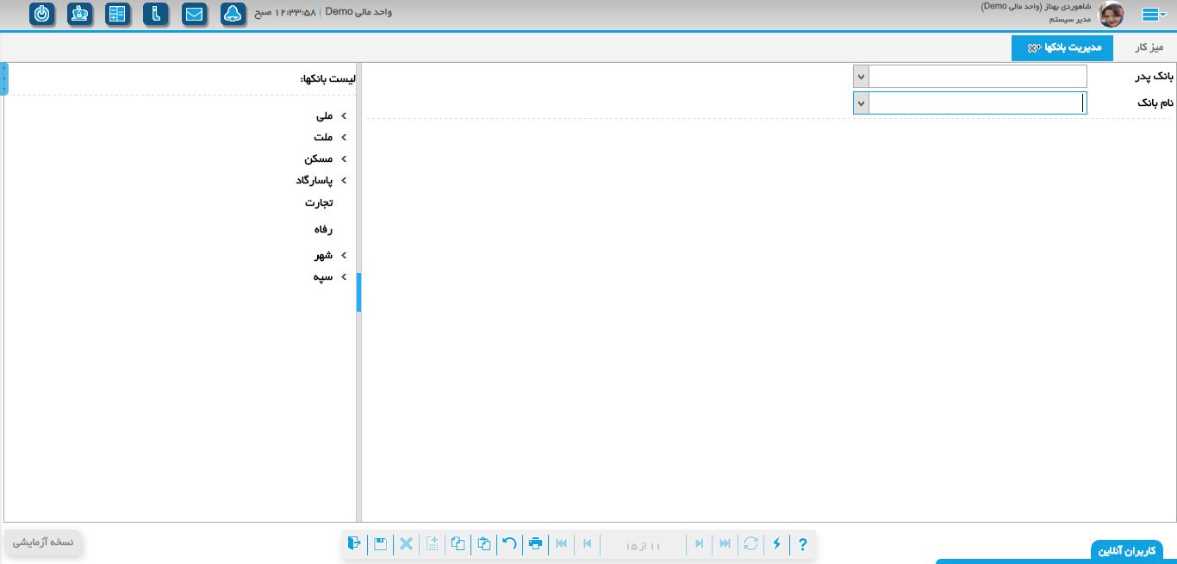Expand the ملت bank tree node
1177x564 pixels.
[x=344, y=137]
